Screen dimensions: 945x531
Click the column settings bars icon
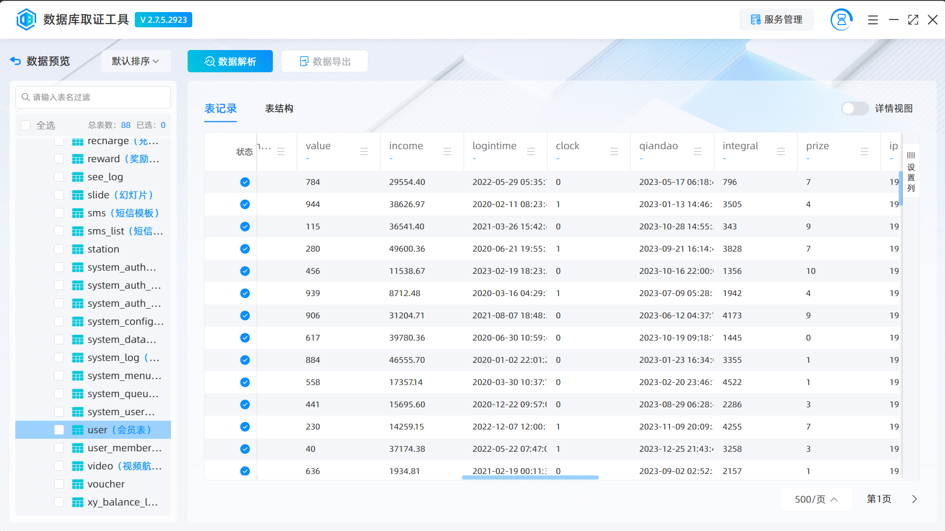click(911, 155)
